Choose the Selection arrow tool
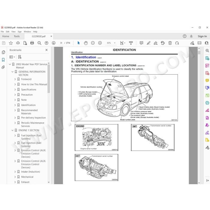The width and height of the screenshot is (210, 210). pyautogui.click(x=79, y=43)
